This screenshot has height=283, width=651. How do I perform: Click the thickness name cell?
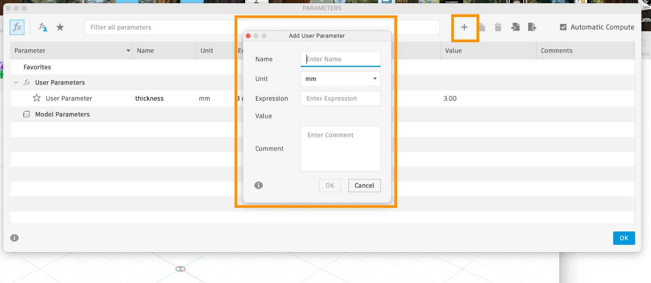(149, 98)
